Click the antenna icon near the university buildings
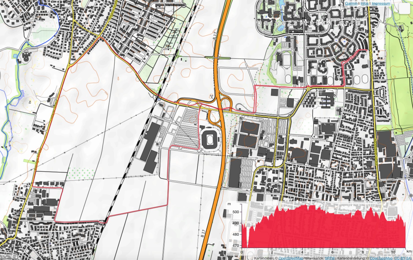Image resolution: width=413 pixels, height=260 pixels. click(x=321, y=93)
